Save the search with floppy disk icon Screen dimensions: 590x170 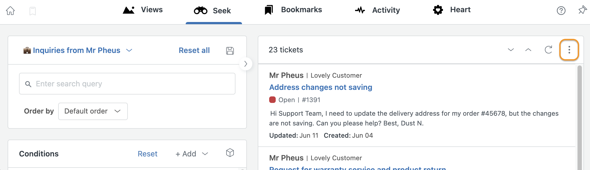230,51
